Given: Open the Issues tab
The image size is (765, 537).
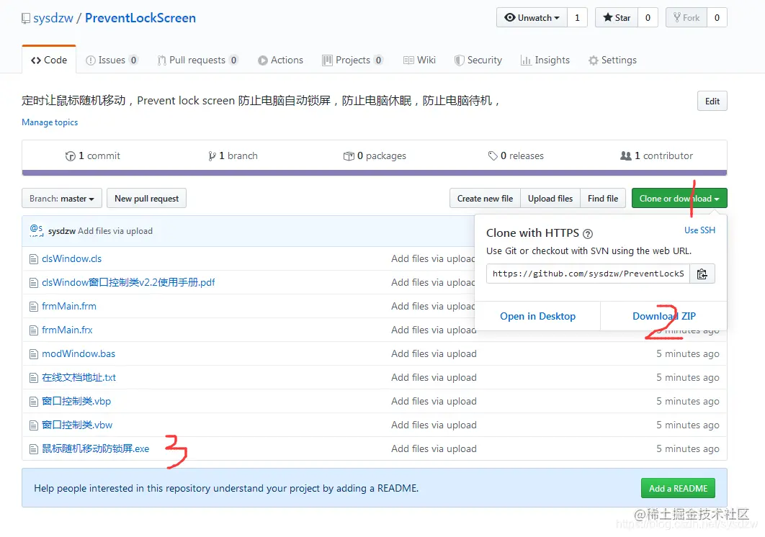Looking at the screenshot, I should point(112,60).
